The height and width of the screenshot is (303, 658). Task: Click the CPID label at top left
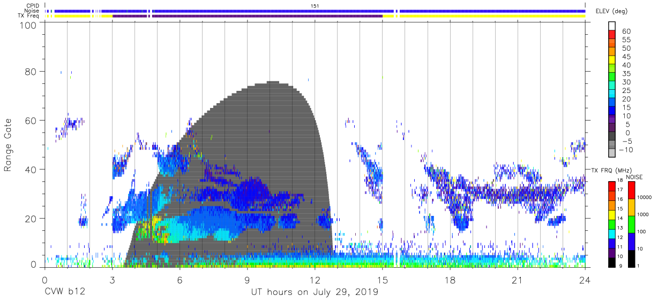coord(32,5)
